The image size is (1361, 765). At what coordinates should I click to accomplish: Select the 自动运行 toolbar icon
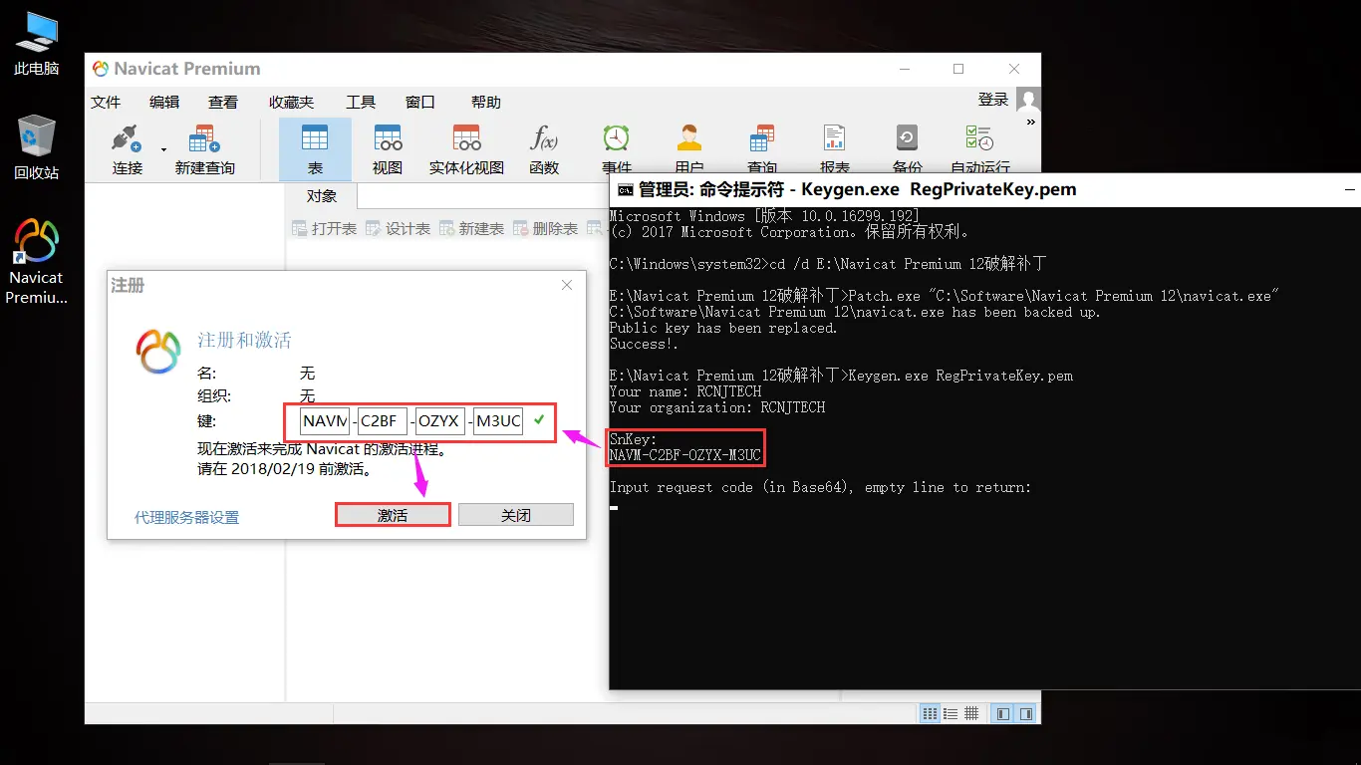click(979, 139)
